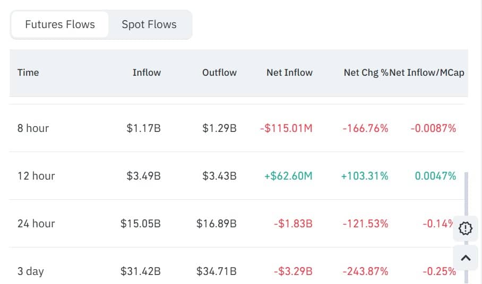The width and height of the screenshot is (482, 284).
Task: Select the 3 day row label
Action: [31, 271]
